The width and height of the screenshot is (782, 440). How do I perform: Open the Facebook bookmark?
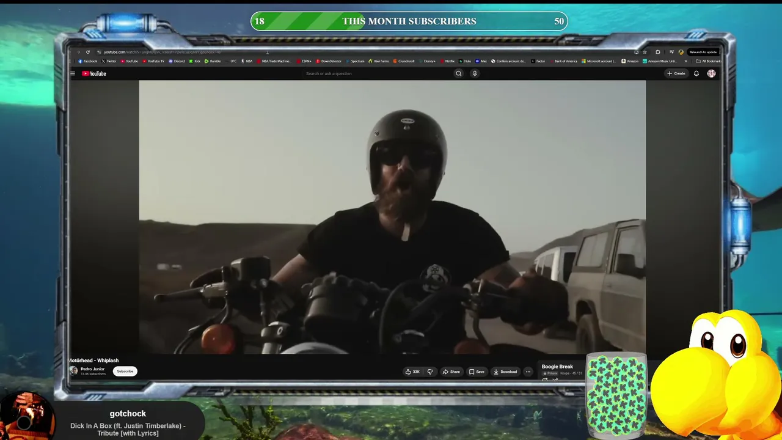click(88, 61)
